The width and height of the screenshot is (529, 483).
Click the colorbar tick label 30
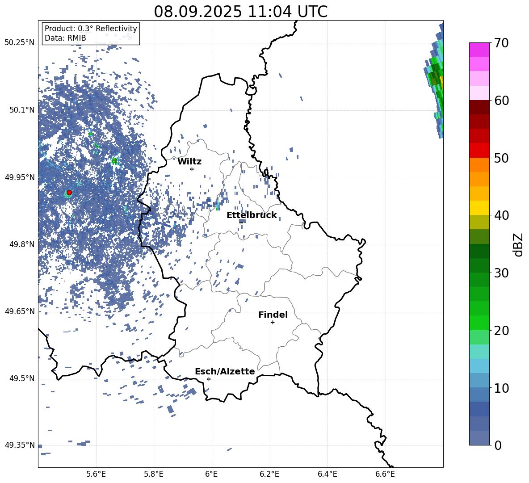pos(501,273)
